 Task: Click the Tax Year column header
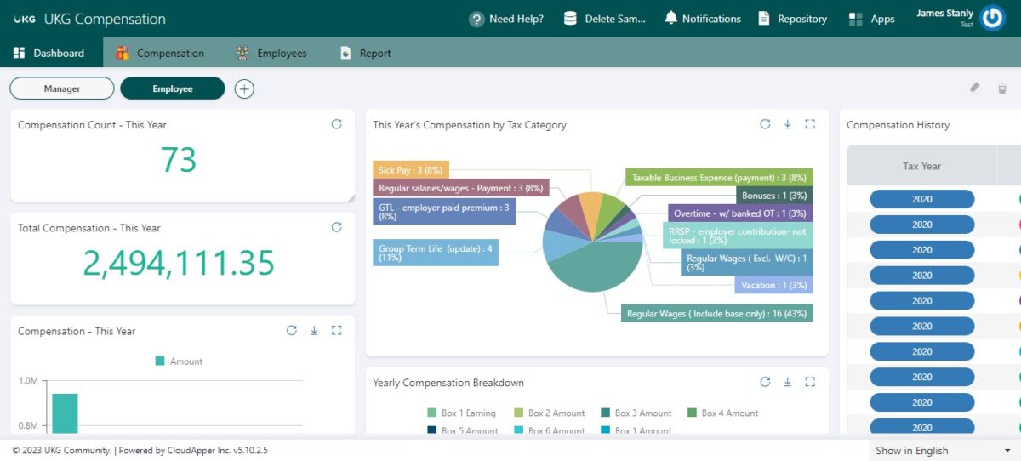tap(921, 166)
